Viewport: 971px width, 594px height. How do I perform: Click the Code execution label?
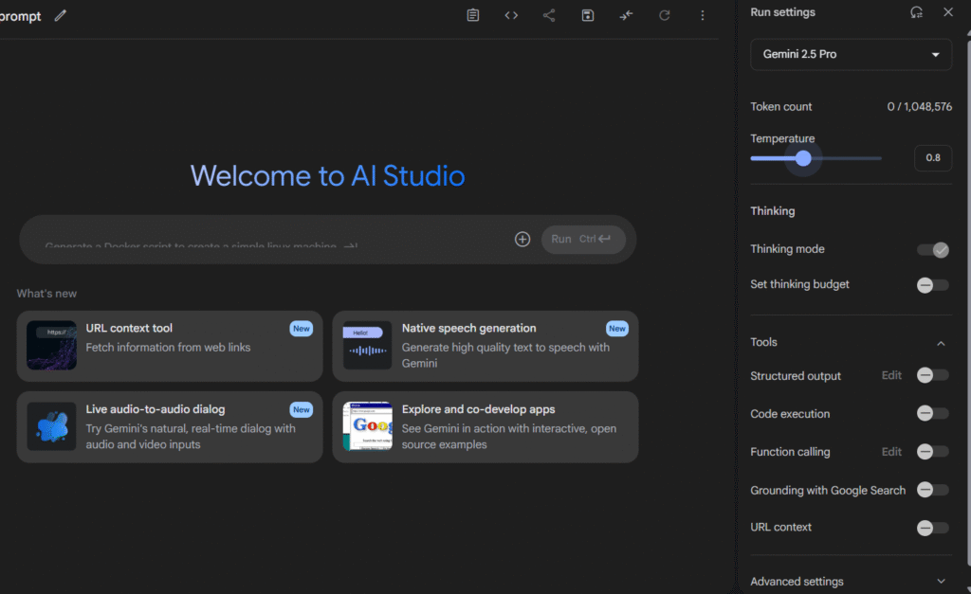(790, 413)
